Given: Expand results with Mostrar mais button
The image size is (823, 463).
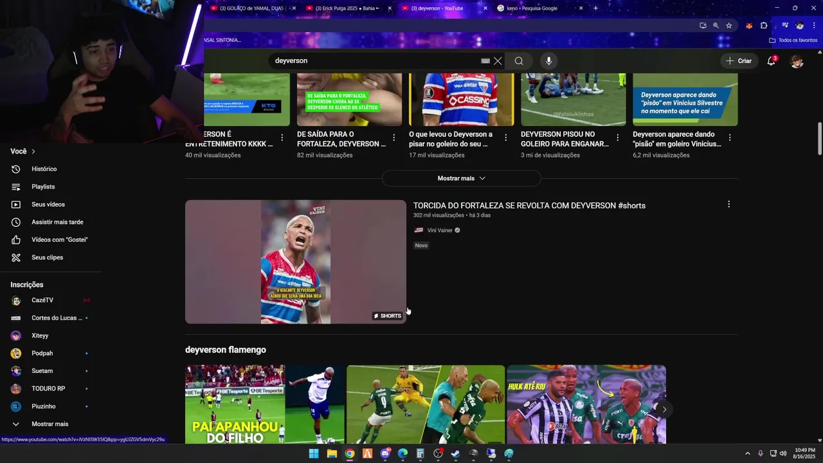Looking at the screenshot, I should pos(461,178).
